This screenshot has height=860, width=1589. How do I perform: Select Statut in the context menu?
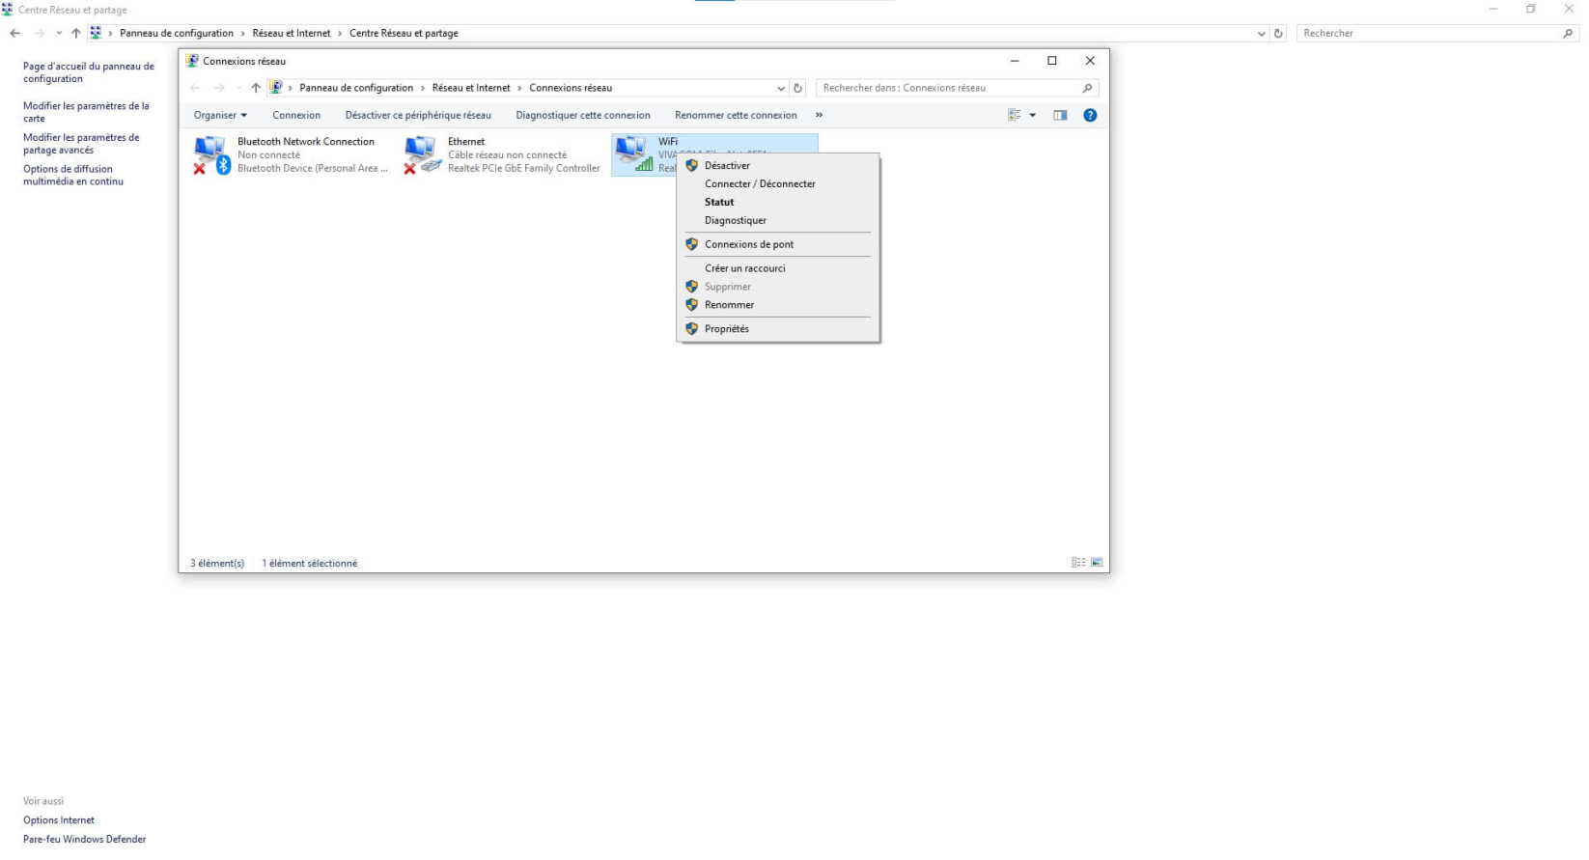coord(778,202)
